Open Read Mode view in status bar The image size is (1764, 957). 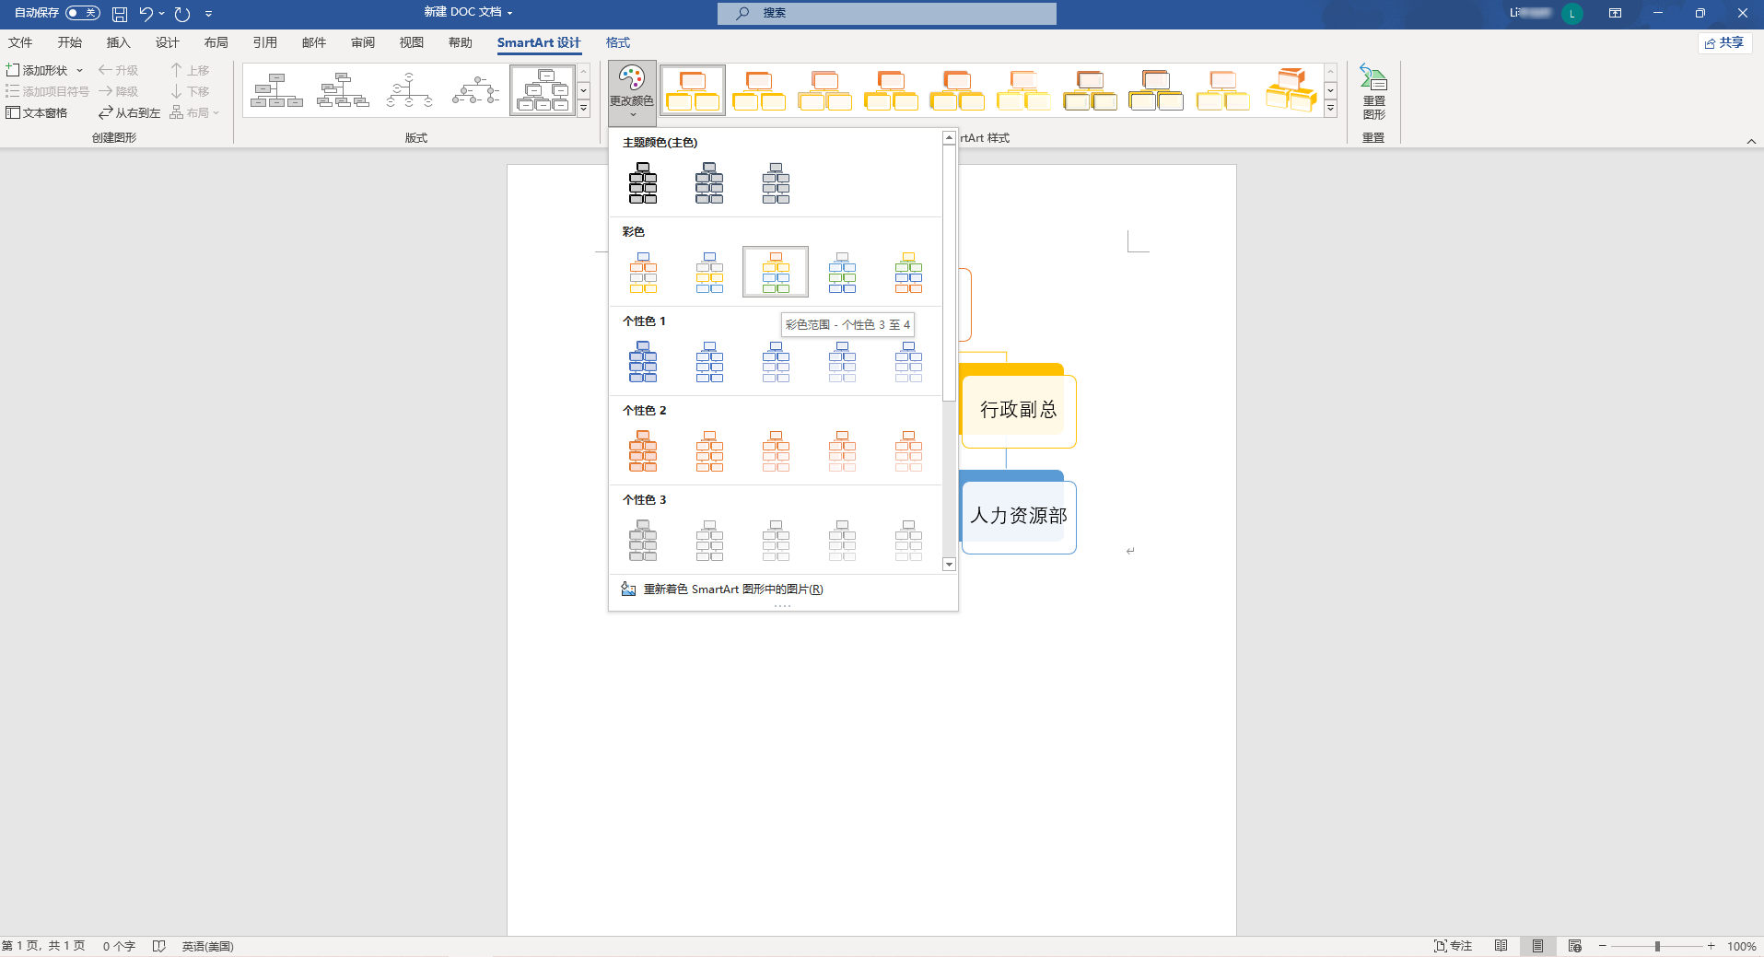tap(1501, 946)
